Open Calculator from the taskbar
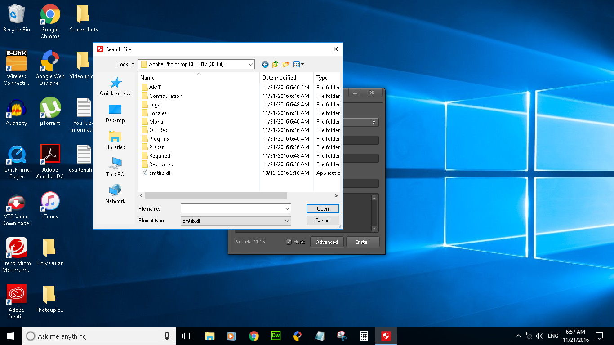The height and width of the screenshot is (345, 614). coord(364,336)
